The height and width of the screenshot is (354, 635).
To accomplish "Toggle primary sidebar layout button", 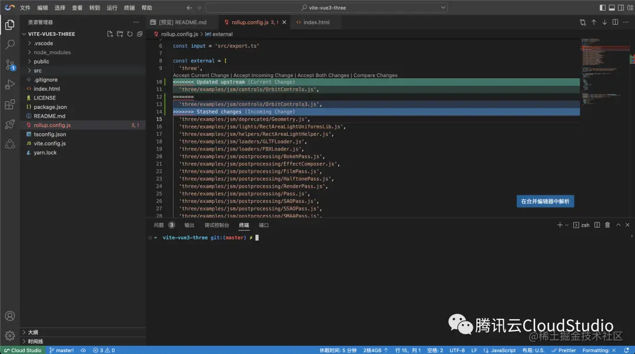I will coord(603,8).
